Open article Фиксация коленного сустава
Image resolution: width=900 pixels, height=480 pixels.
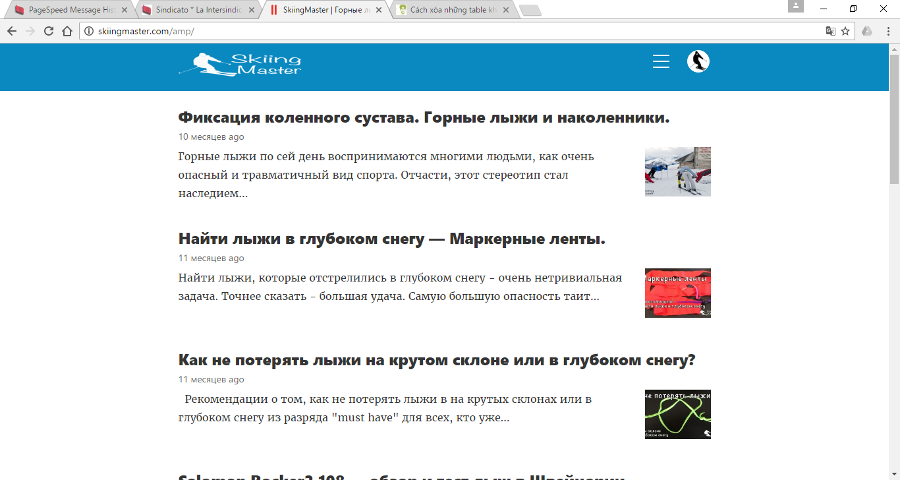(x=424, y=118)
